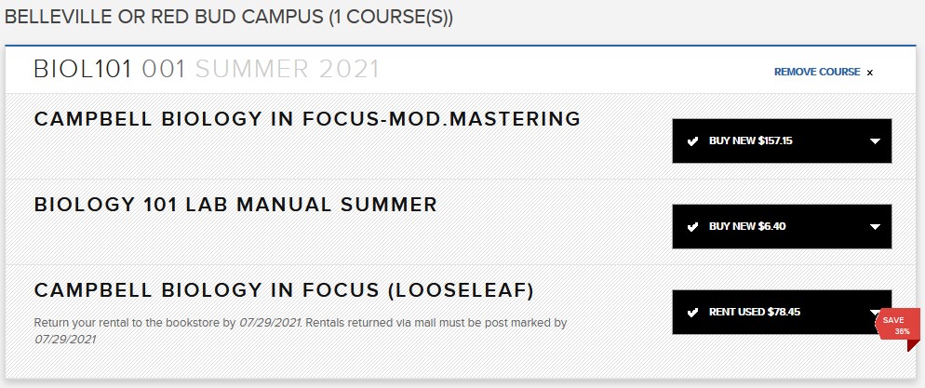Click the checkmark on Buy New $157.15
925x388 pixels.
tap(692, 141)
